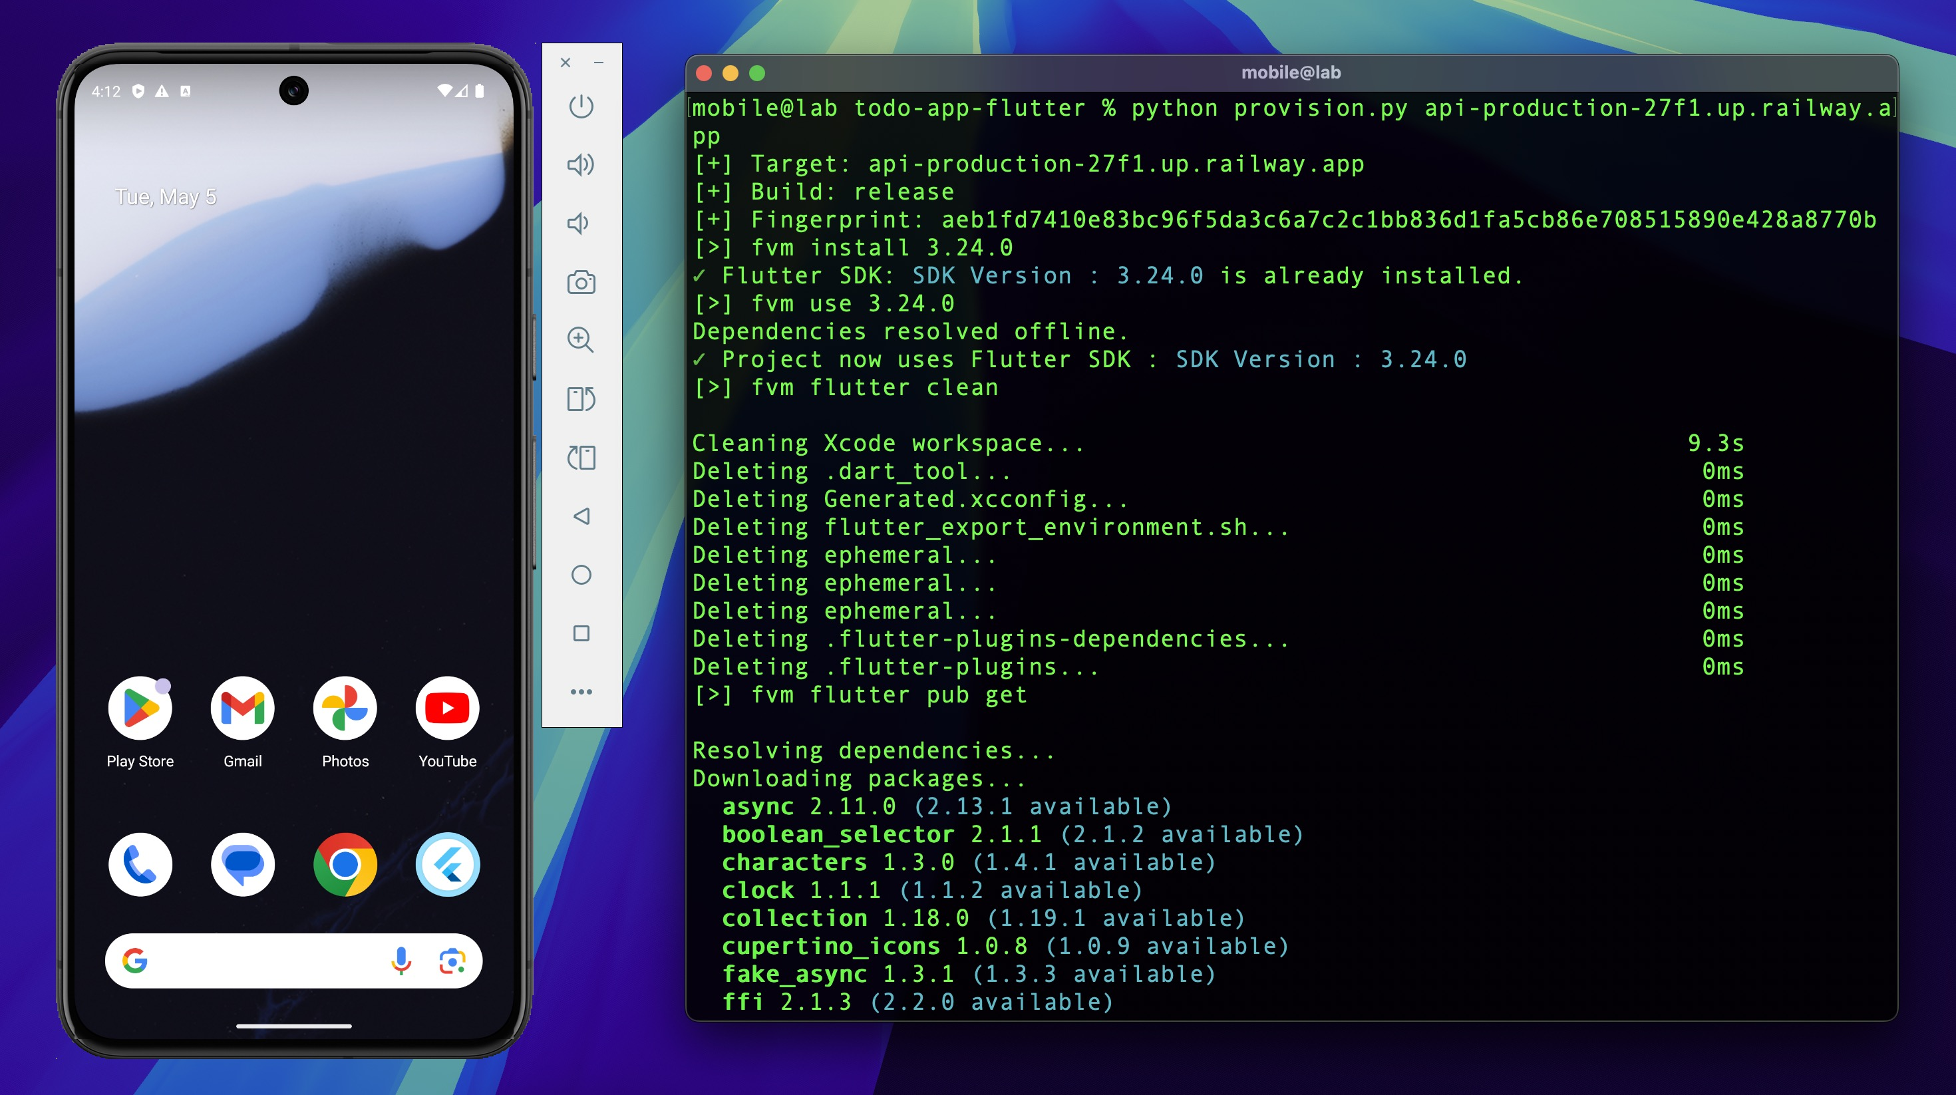The width and height of the screenshot is (1956, 1095).
Task: Launch the YouTube app
Action: point(447,708)
